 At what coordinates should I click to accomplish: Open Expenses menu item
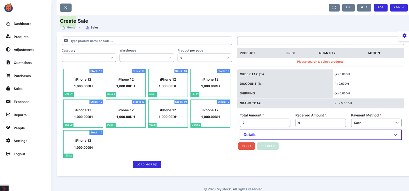[x=21, y=102]
